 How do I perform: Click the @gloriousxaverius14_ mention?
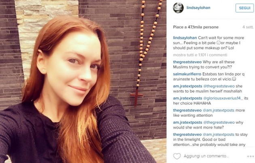coord(223,98)
